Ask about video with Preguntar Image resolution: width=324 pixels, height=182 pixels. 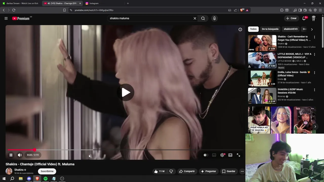[208, 171]
